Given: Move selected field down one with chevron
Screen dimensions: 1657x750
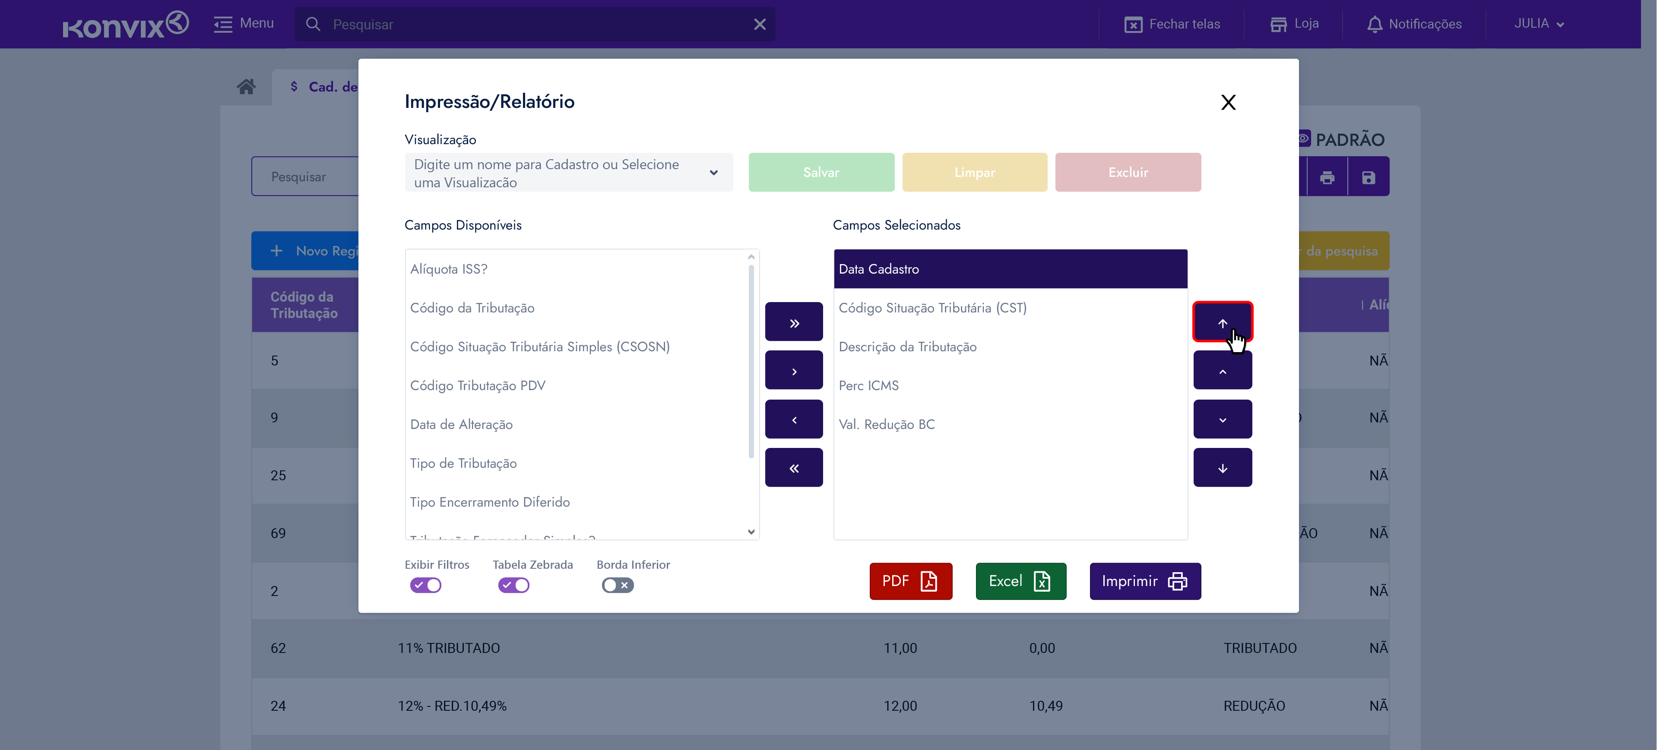Looking at the screenshot, I should (1222, 419).
